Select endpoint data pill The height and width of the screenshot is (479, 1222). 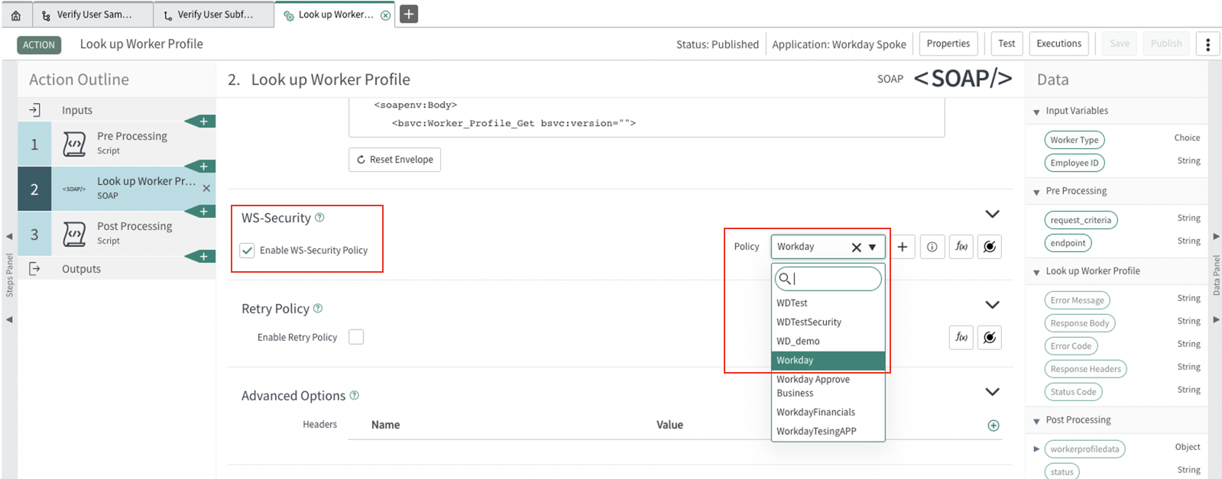pos(1068,243)
